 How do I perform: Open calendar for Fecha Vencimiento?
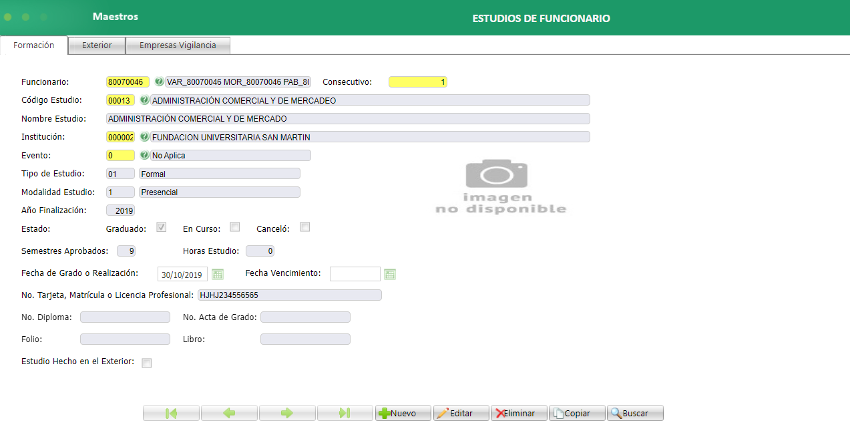(390, 273)
